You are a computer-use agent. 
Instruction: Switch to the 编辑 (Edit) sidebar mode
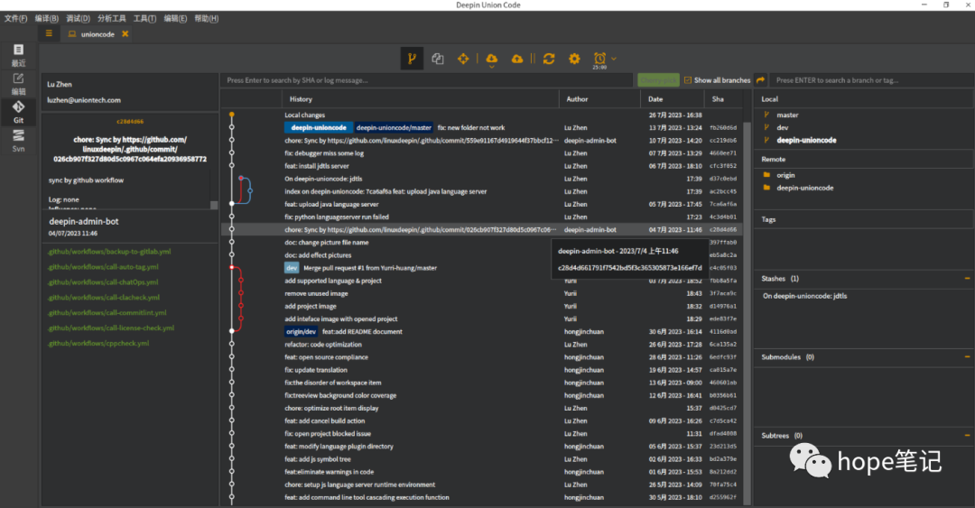[19, 84]
